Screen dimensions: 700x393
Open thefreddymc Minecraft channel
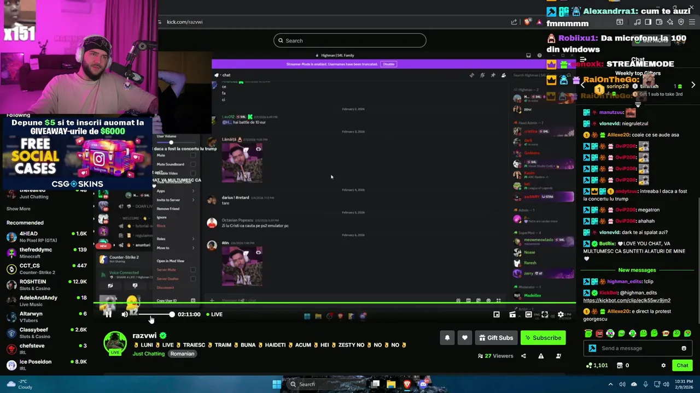46,253
